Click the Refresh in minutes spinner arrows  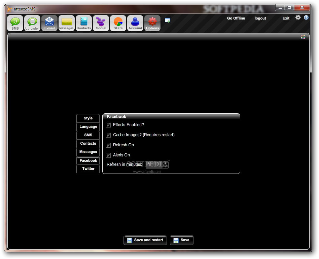166,165
